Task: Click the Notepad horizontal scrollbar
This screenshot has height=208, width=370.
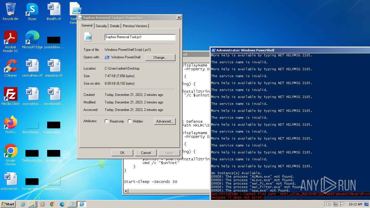Action: coord(166,191)
